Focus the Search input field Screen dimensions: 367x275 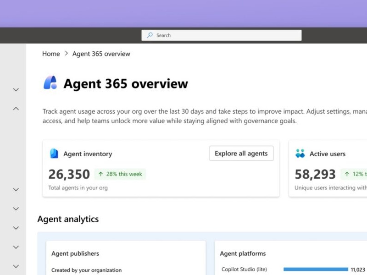[225, 35]
